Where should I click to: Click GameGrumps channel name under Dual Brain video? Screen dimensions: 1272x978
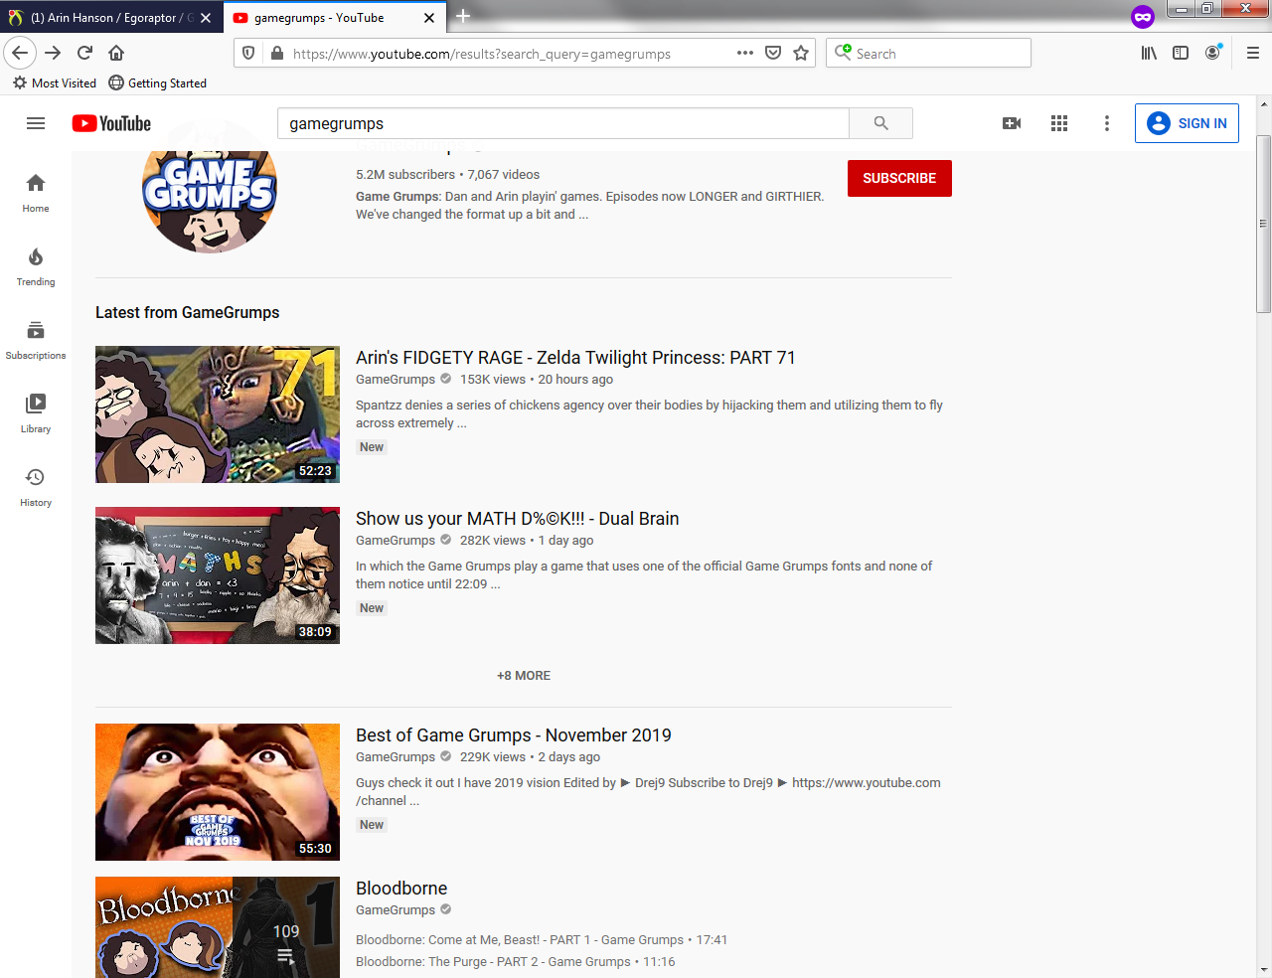(x=396, y=540)
